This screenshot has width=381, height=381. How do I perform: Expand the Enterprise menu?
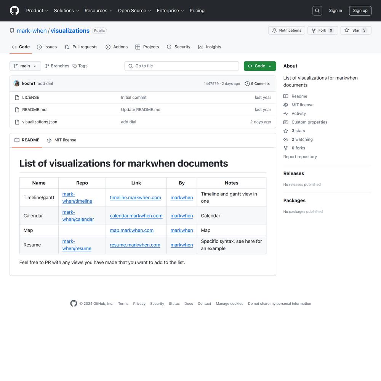170,11
